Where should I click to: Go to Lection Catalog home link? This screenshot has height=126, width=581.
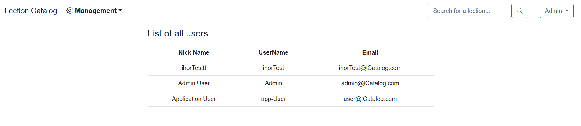pyautogui.click(x=31, y=11)
